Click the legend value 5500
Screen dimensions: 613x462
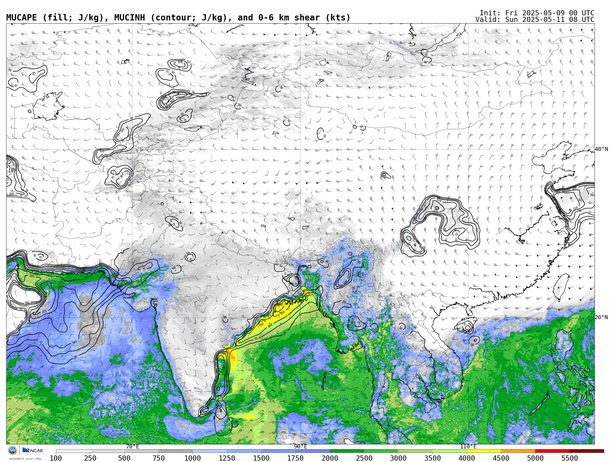[x=570, y=458]
